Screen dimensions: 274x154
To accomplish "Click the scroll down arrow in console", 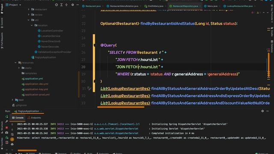I will 12,130.
